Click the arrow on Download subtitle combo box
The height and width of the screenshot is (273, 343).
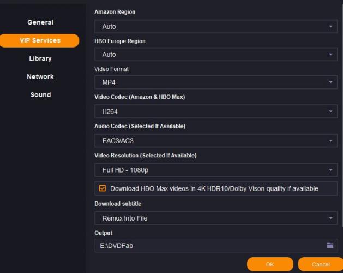(x=330, y=218)
